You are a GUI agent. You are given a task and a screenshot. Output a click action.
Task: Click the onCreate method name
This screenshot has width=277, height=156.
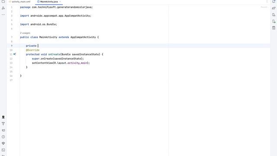tap(54, 54)
